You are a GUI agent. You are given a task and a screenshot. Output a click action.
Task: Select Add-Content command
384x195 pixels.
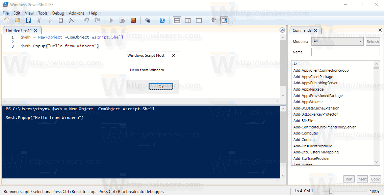304,139
